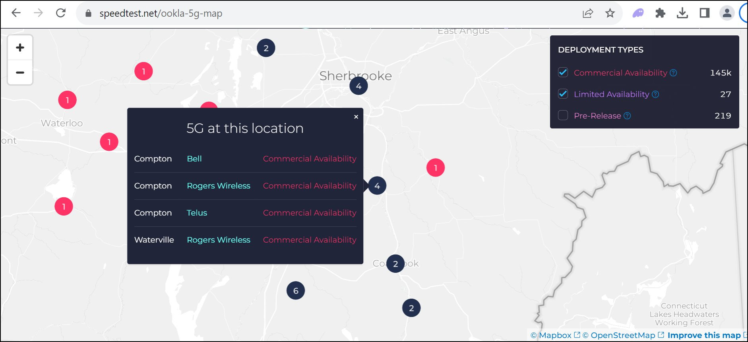This screenshot has height=342, width=748.
Task: Click Telus in the Compton row
Action: click(x=197, y=213)
